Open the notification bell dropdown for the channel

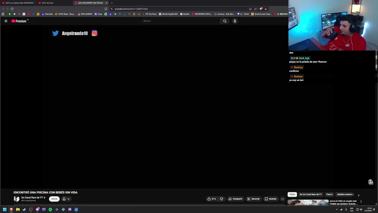[x=66, y=199]
